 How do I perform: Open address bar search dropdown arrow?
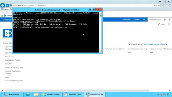[157, 5]
